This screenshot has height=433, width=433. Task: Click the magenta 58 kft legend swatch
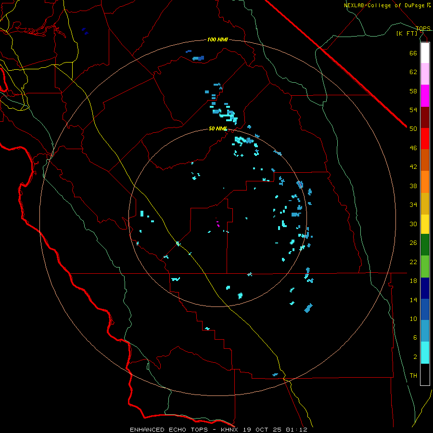(425, 96)
